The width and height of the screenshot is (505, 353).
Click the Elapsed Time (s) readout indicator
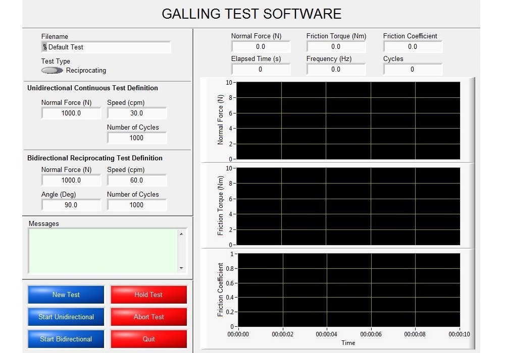(x=261, y=70)
